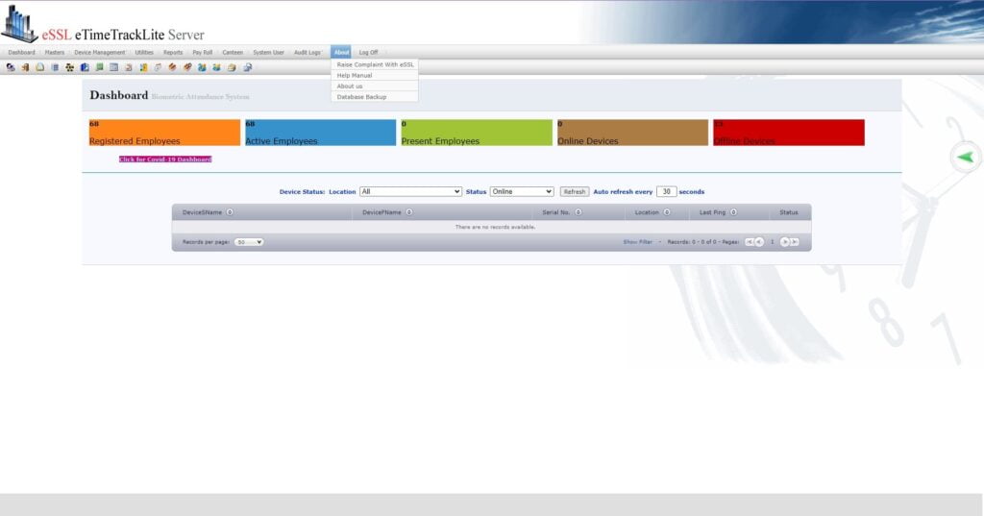Click the green arrow on the side panel handle
This screenshot has height=516, width=984.
965,158
